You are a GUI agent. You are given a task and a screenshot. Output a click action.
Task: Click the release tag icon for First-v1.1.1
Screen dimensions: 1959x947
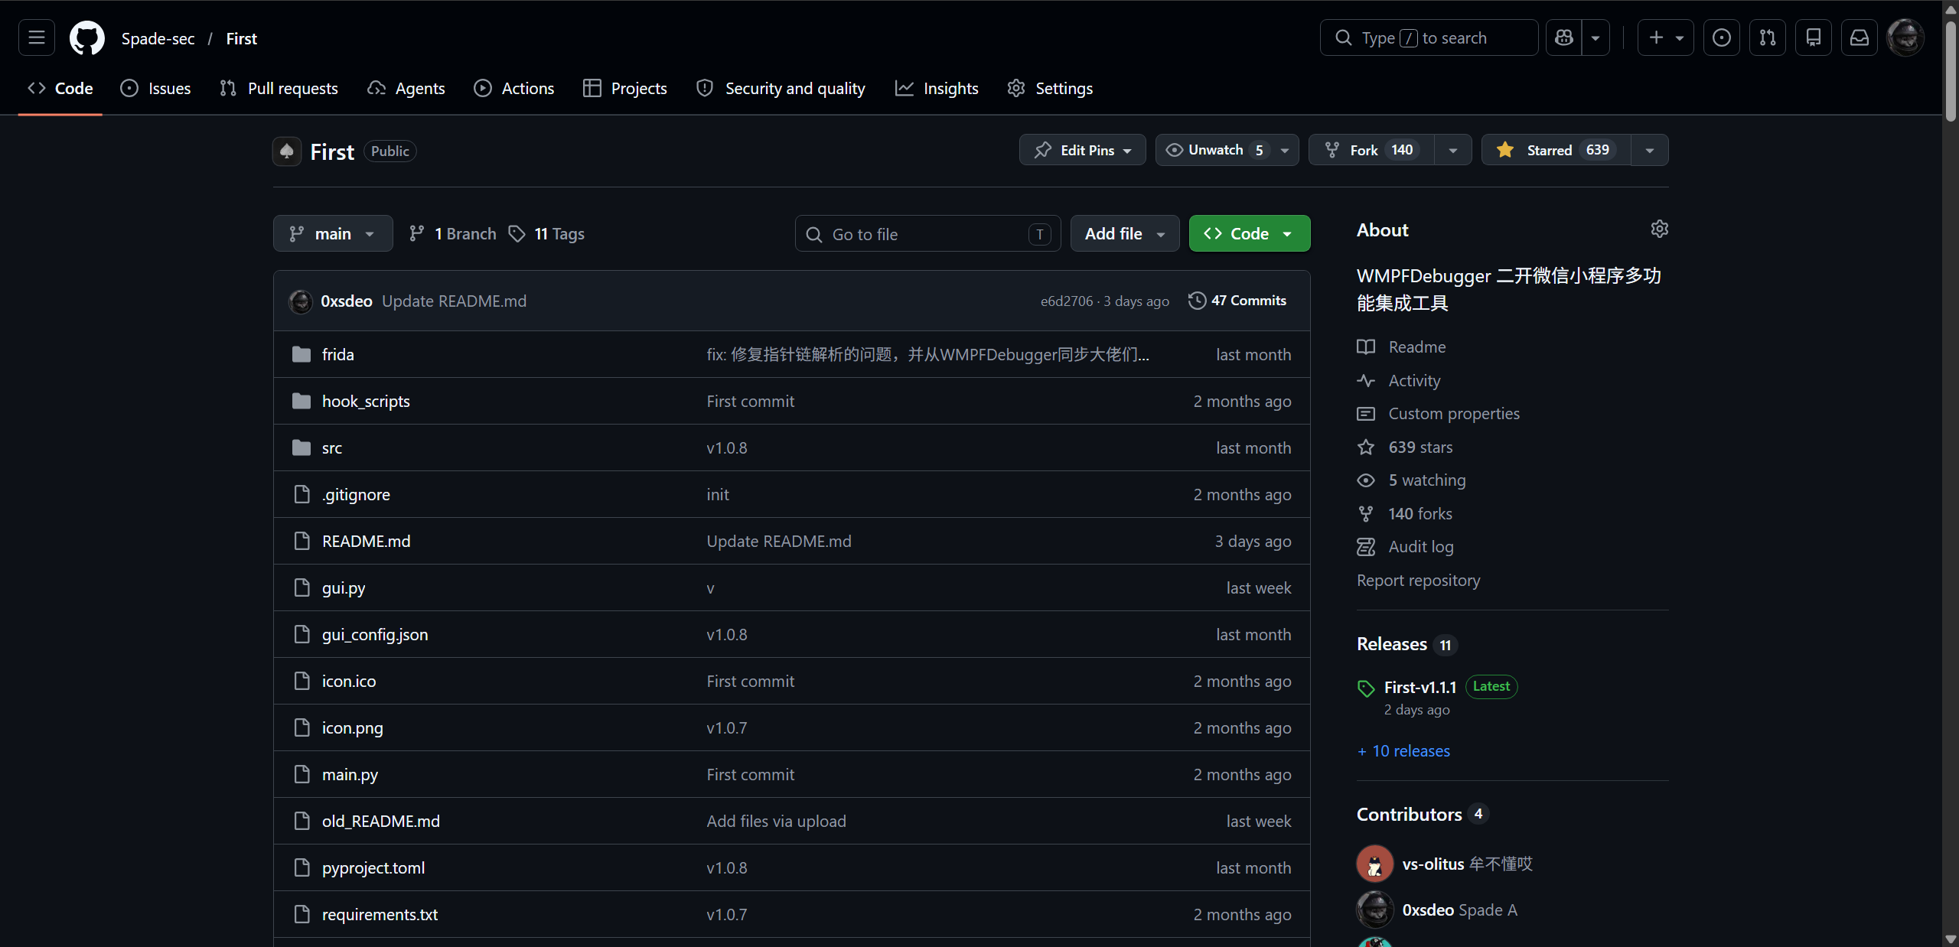pyautogui.click(x=1366, y=688)
